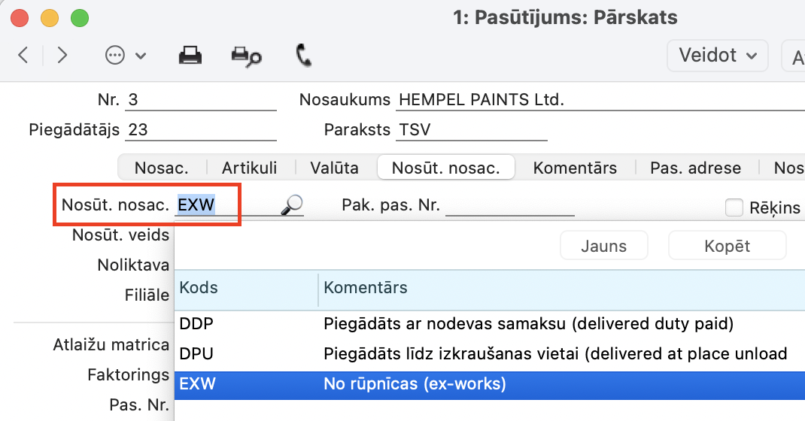Open the Komentārs tab
Image resolution: width=805 pixels, height=421 pixels.
(575, 168)
